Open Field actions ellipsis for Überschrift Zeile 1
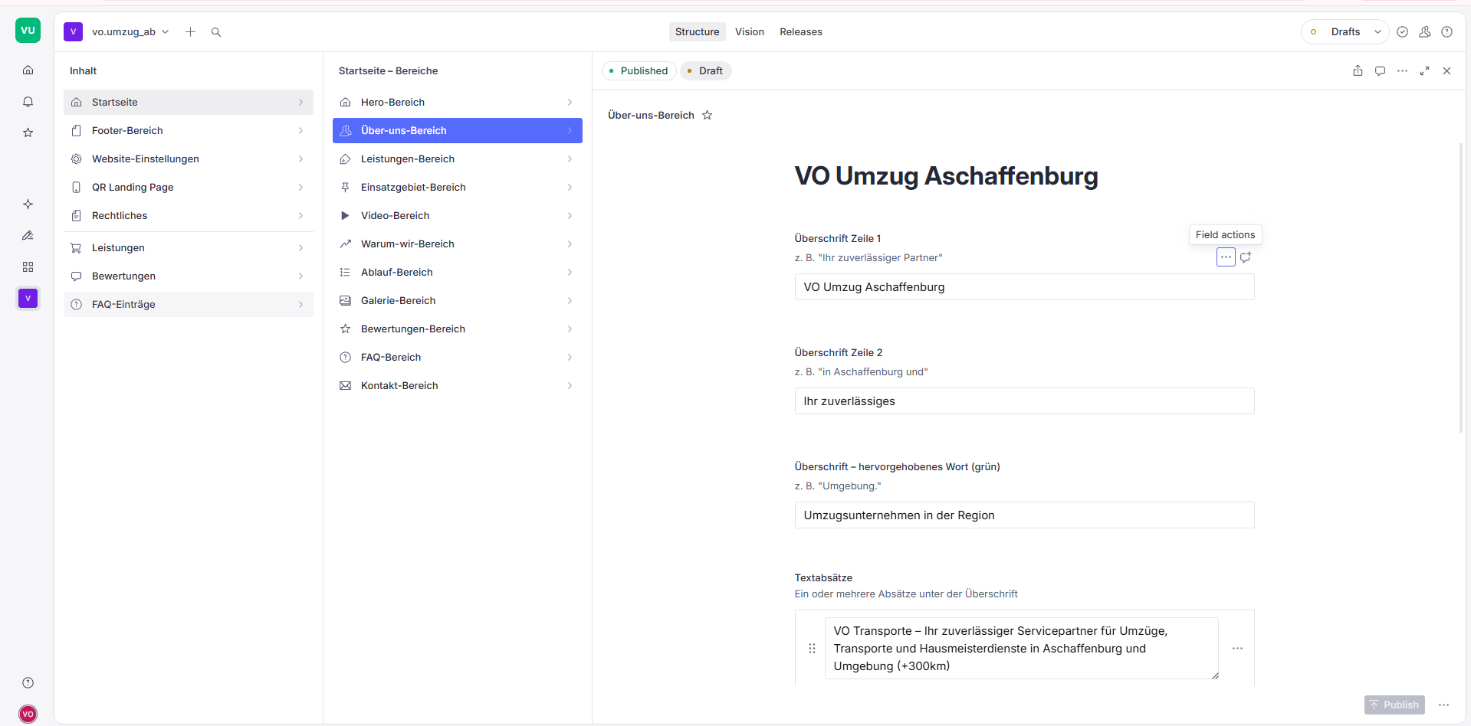The image size is (1471, 726). point(1226,257)
